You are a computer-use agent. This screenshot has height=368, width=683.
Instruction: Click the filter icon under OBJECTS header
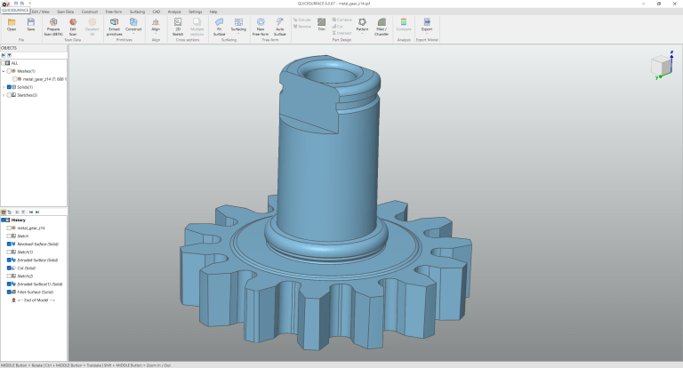pos(9,55)
